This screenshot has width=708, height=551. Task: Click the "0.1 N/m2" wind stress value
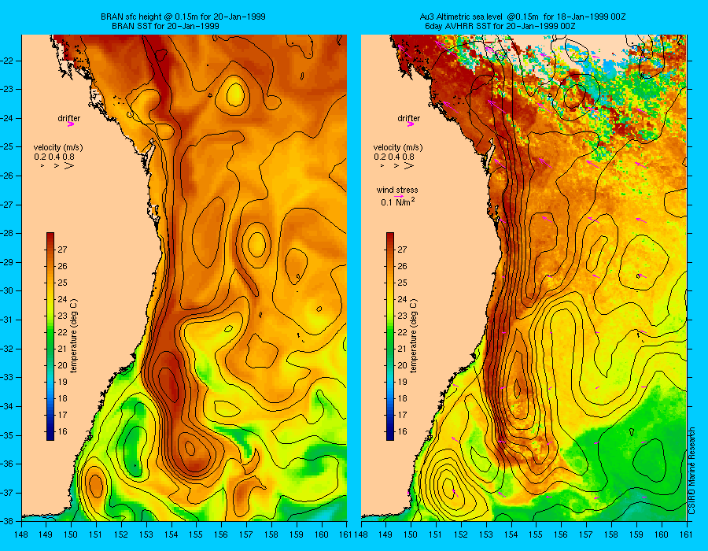[398, 202]
